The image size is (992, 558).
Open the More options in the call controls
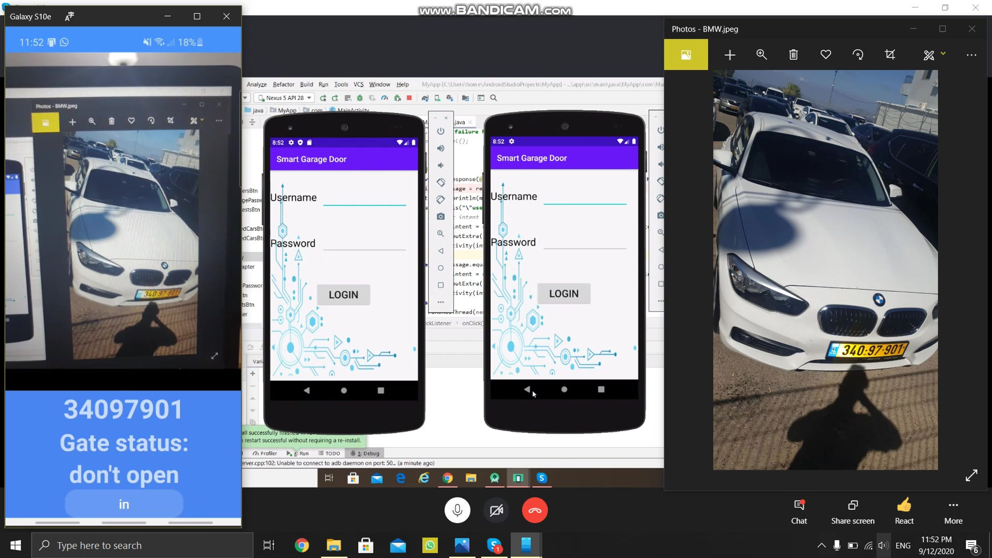(953, 512)
